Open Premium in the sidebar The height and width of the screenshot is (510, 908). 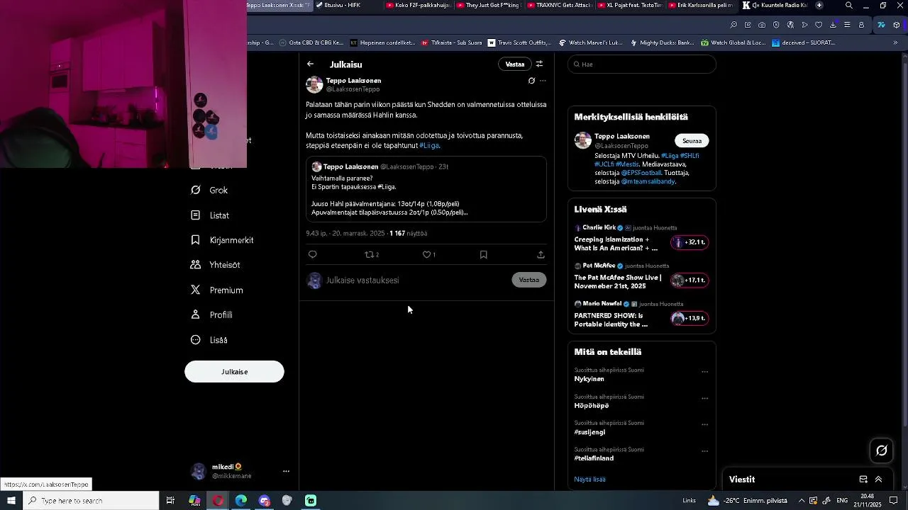(x=217, y=290)
